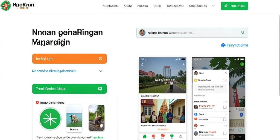Click the blue square icon on right phone
Viewport: 280px width, 140px height.
[242, 115]
